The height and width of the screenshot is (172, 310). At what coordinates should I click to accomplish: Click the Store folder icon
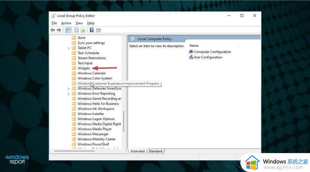point(74,38)
